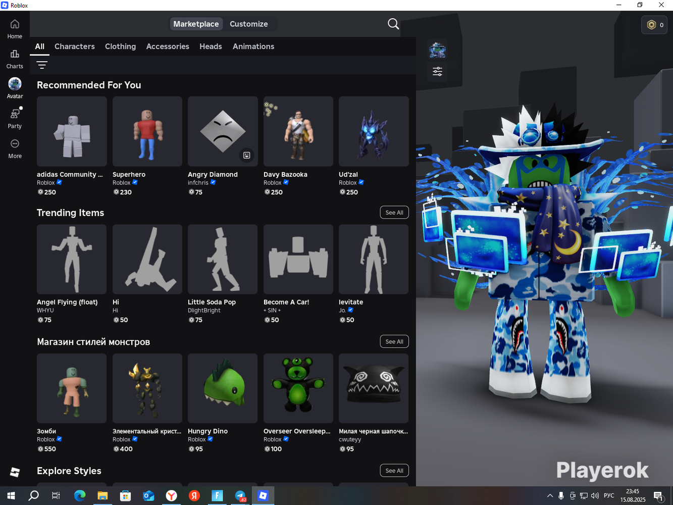Open the adidas Community item thumbnail

point(72,131)
